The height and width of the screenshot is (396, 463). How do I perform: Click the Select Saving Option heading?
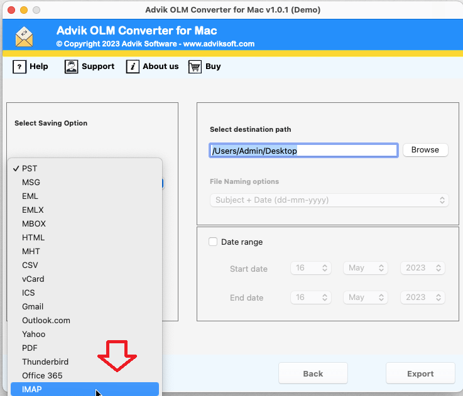[x=51, y=123]
